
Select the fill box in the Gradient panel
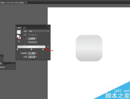click(x=18, y=36)
